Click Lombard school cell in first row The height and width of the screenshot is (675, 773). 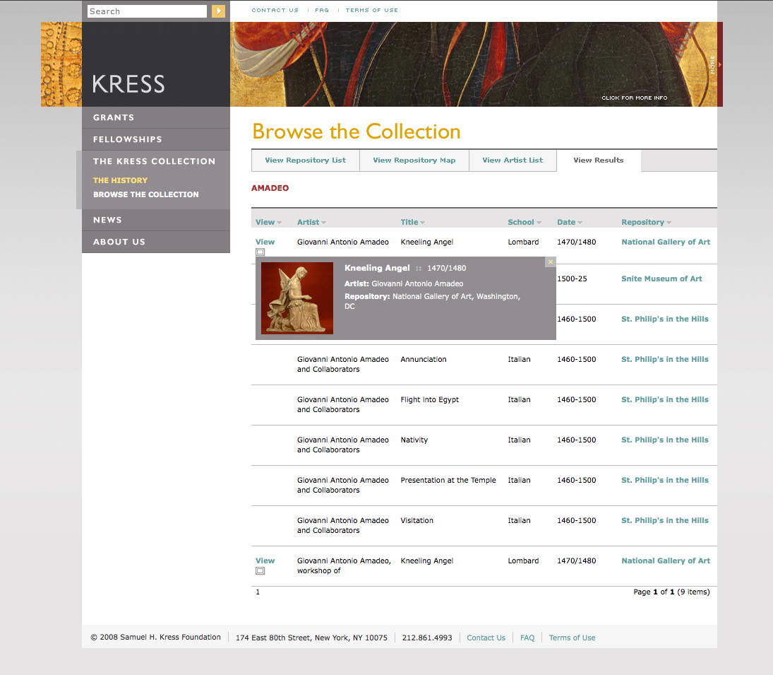click(x=523, y=242)
